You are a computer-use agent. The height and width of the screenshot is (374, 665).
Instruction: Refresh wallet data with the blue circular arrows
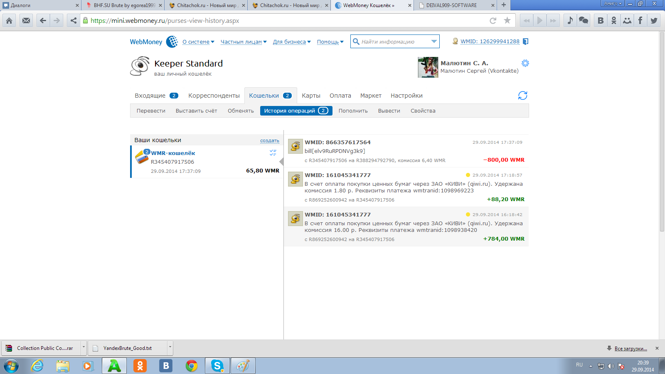point(522,96)
